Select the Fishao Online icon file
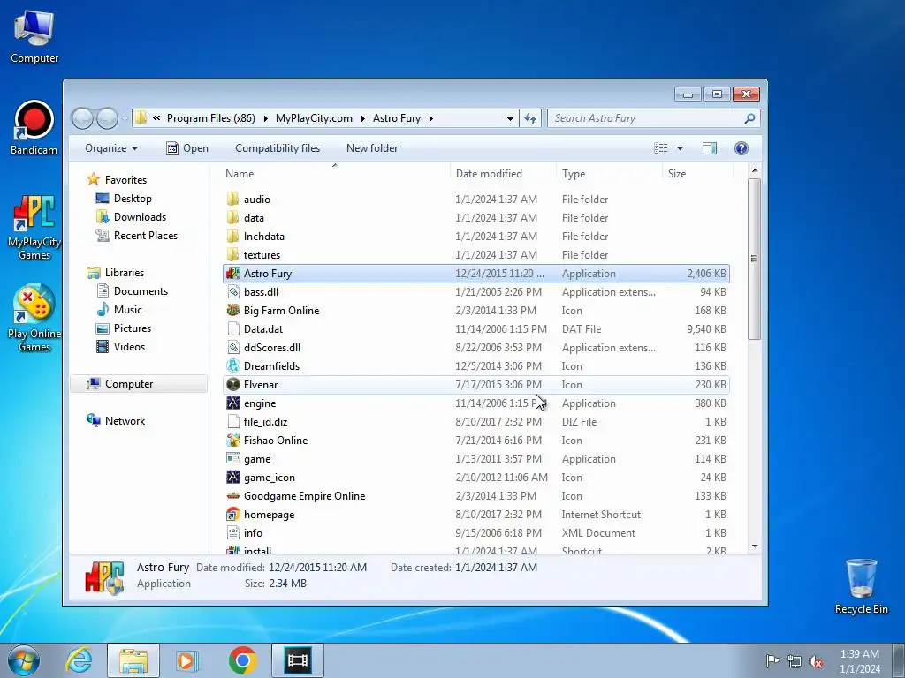The width and height of the screenshot is (905, 678). pyautogui.click(x=233, y=441)
